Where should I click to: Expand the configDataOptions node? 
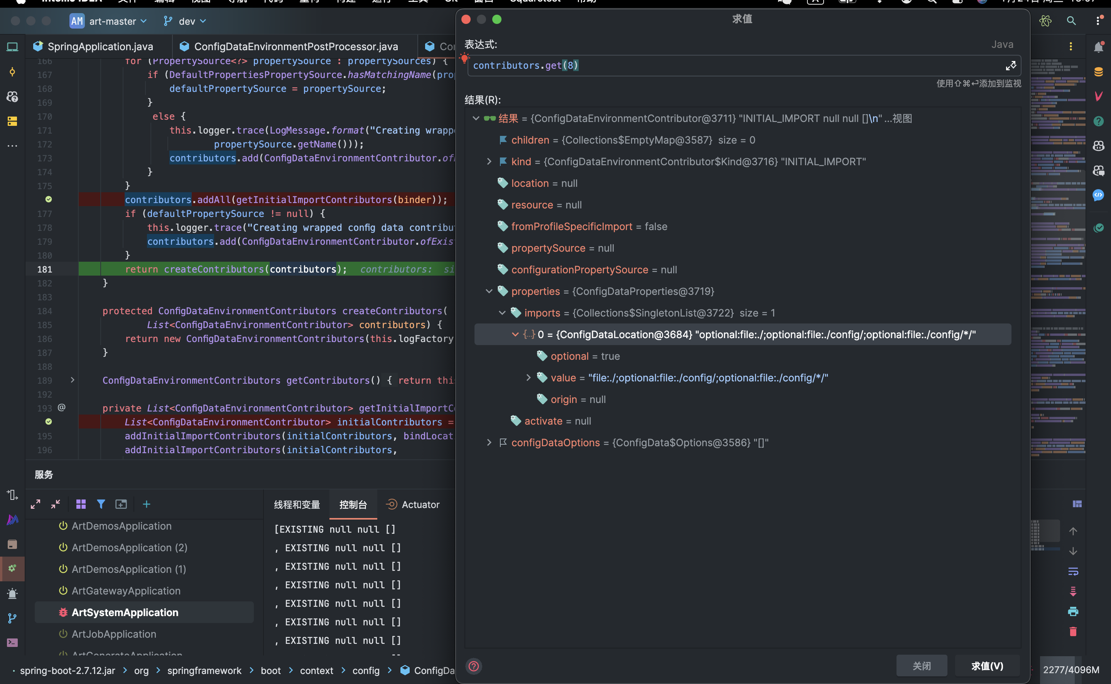coord(489,442)
